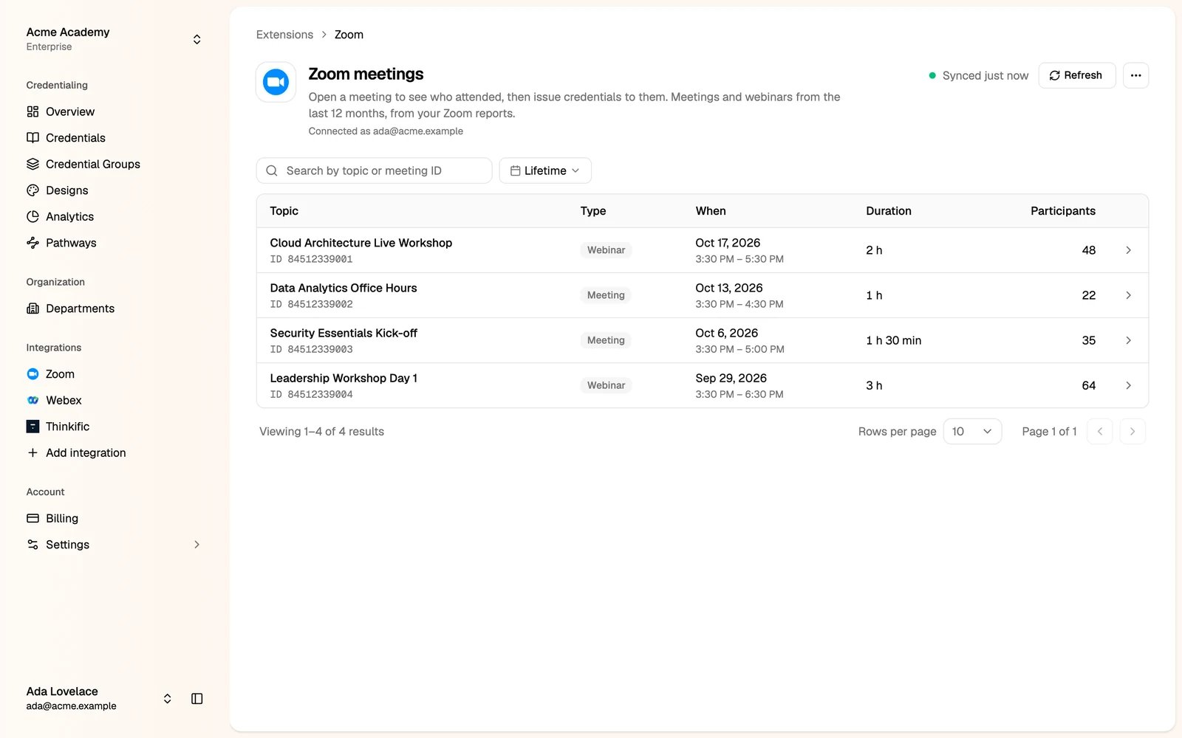Click the Credential Groups layers icon
The image size is (1182, 738).
click(33, 164)
